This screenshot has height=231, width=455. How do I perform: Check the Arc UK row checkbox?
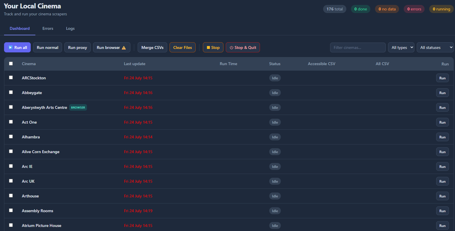click(x=11, y=181)
